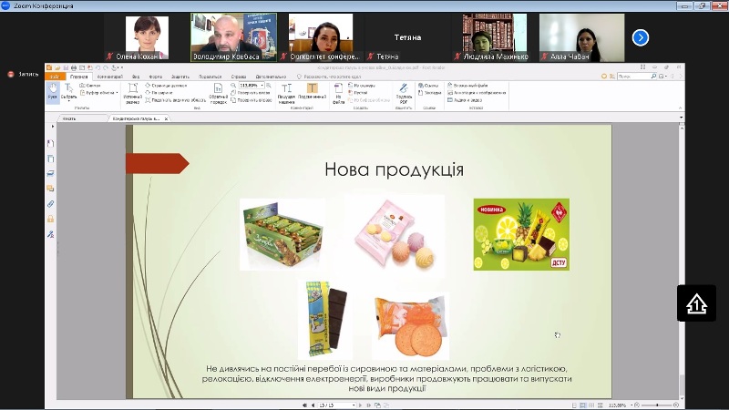Open the document tabs list dropdown arrow
The height and width of the screenshot is (410, 729).
(681, 118)
